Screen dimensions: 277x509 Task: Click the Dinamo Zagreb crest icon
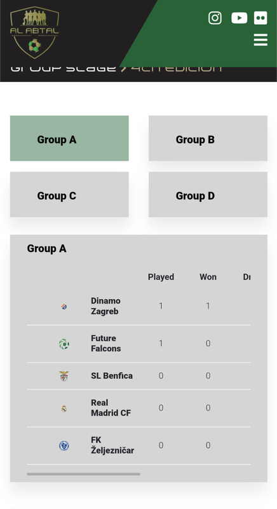coord(64,307)
